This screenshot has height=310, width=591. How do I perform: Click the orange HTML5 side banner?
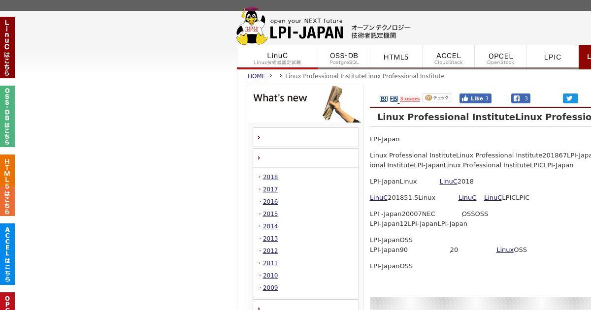(7, 185)
